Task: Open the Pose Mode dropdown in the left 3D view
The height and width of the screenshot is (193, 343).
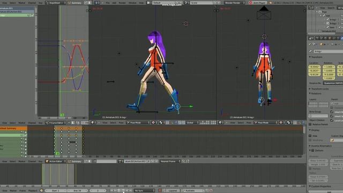Action: click(138, 123)
